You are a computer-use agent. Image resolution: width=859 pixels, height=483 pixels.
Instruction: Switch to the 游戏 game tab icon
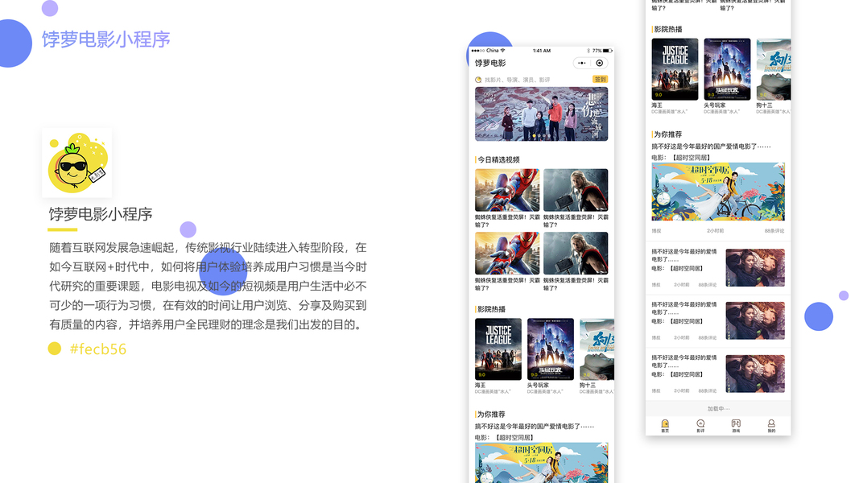point(736,423)
